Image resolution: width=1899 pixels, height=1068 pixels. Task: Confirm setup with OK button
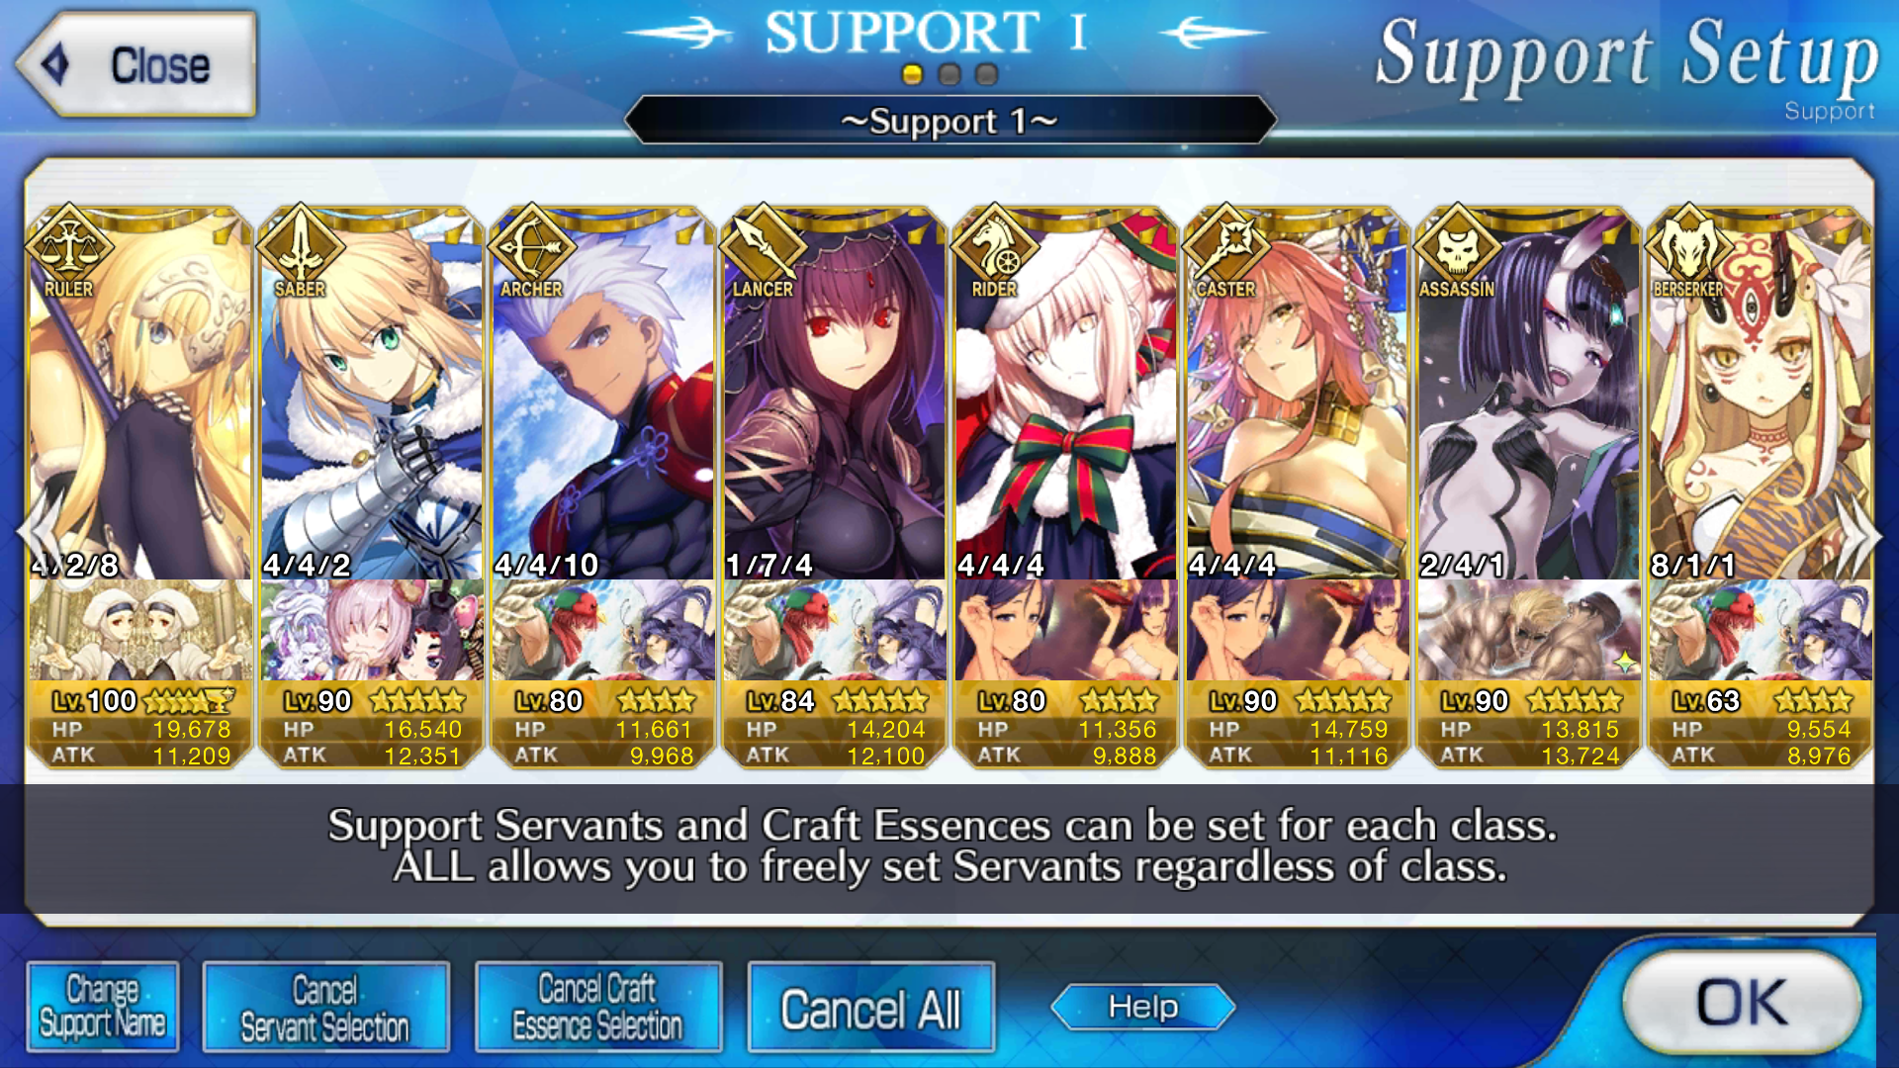(1742, 1003)
